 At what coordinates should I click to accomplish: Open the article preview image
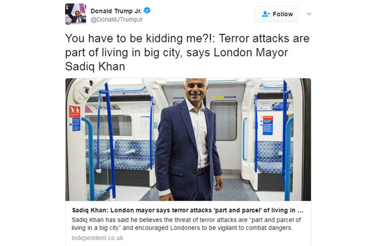click(188, 140)
